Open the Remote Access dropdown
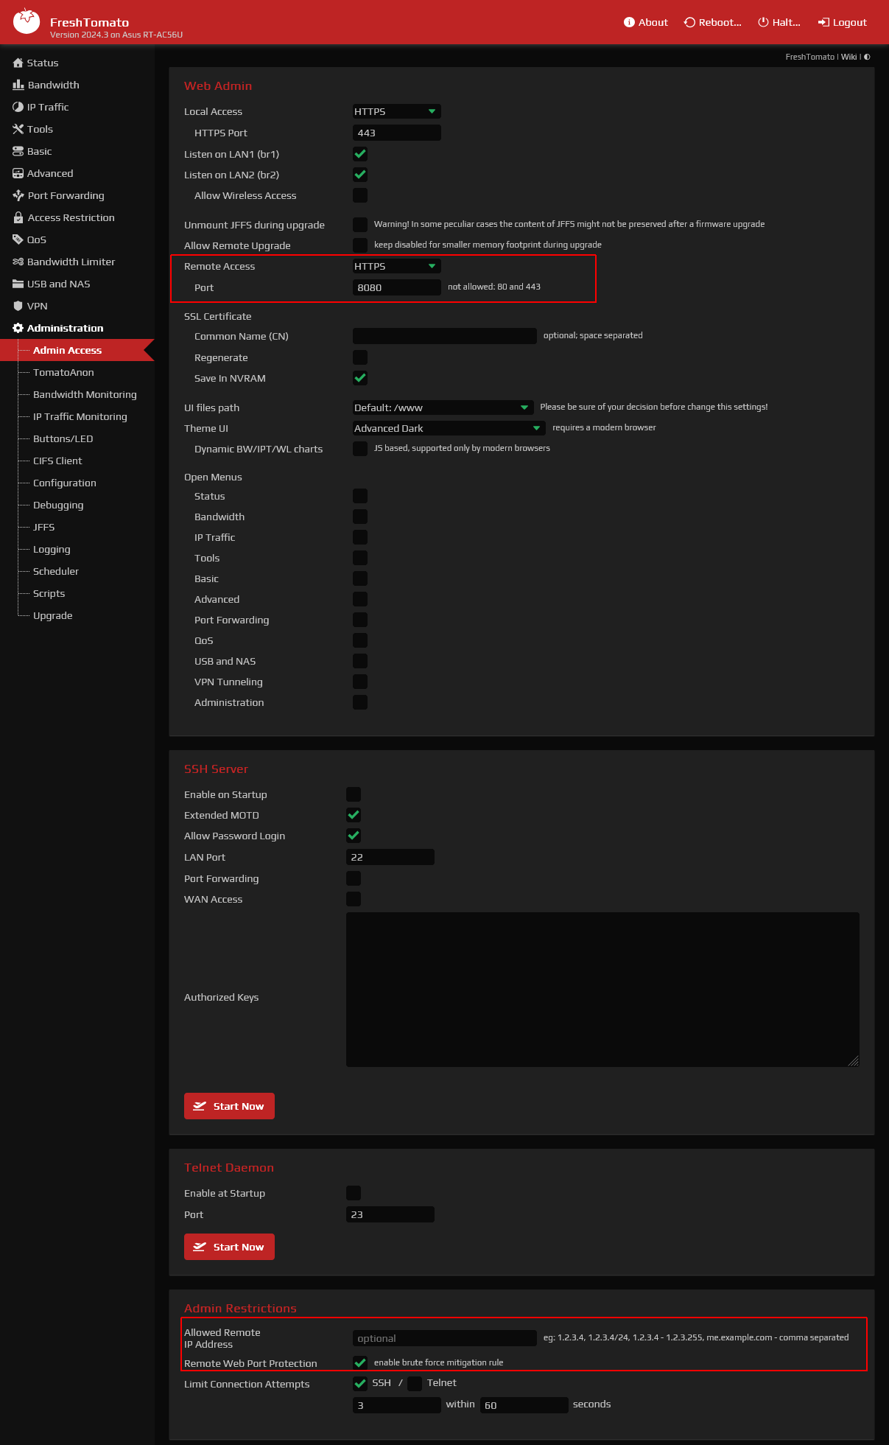 pyautogui.click(x=397, y=266)
